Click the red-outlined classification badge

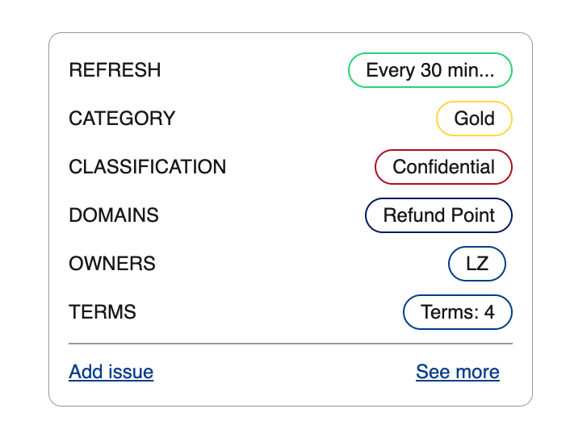pyautogui.click(x=443, y=167)
